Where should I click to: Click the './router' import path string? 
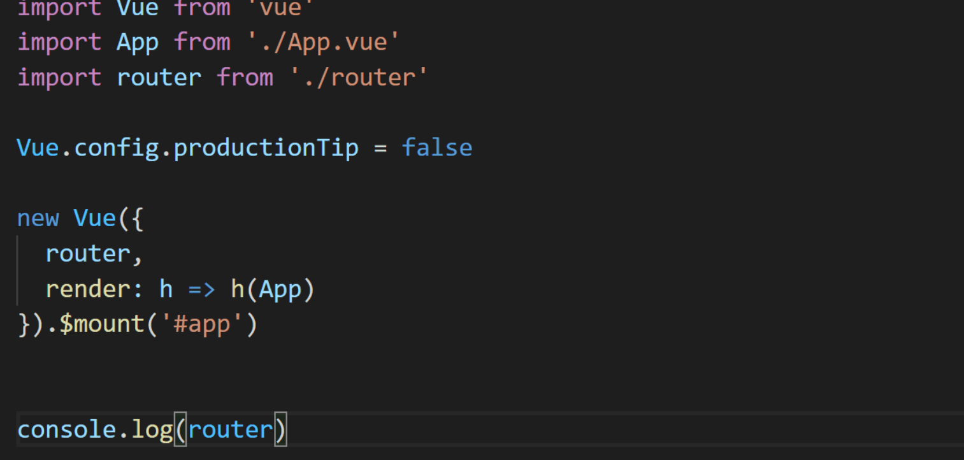point(359,78)
